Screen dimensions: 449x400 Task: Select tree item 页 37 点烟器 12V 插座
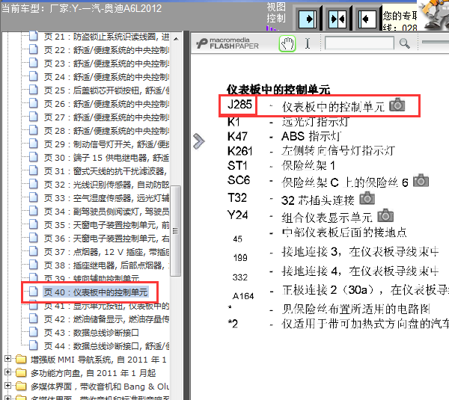point(105,252)
